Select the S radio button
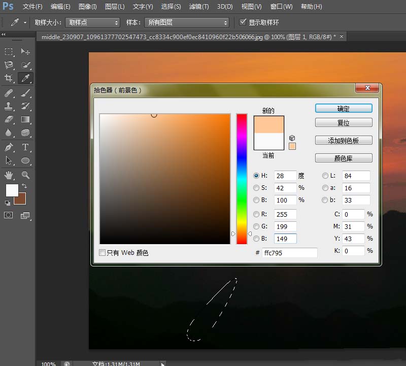406x366 pixels. coord(256,188)
